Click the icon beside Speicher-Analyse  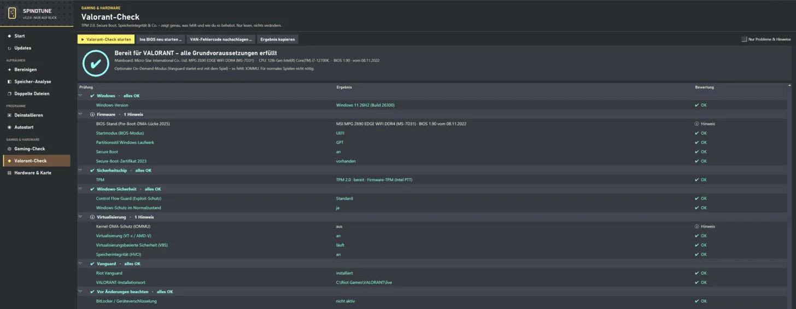pos(9,81)
